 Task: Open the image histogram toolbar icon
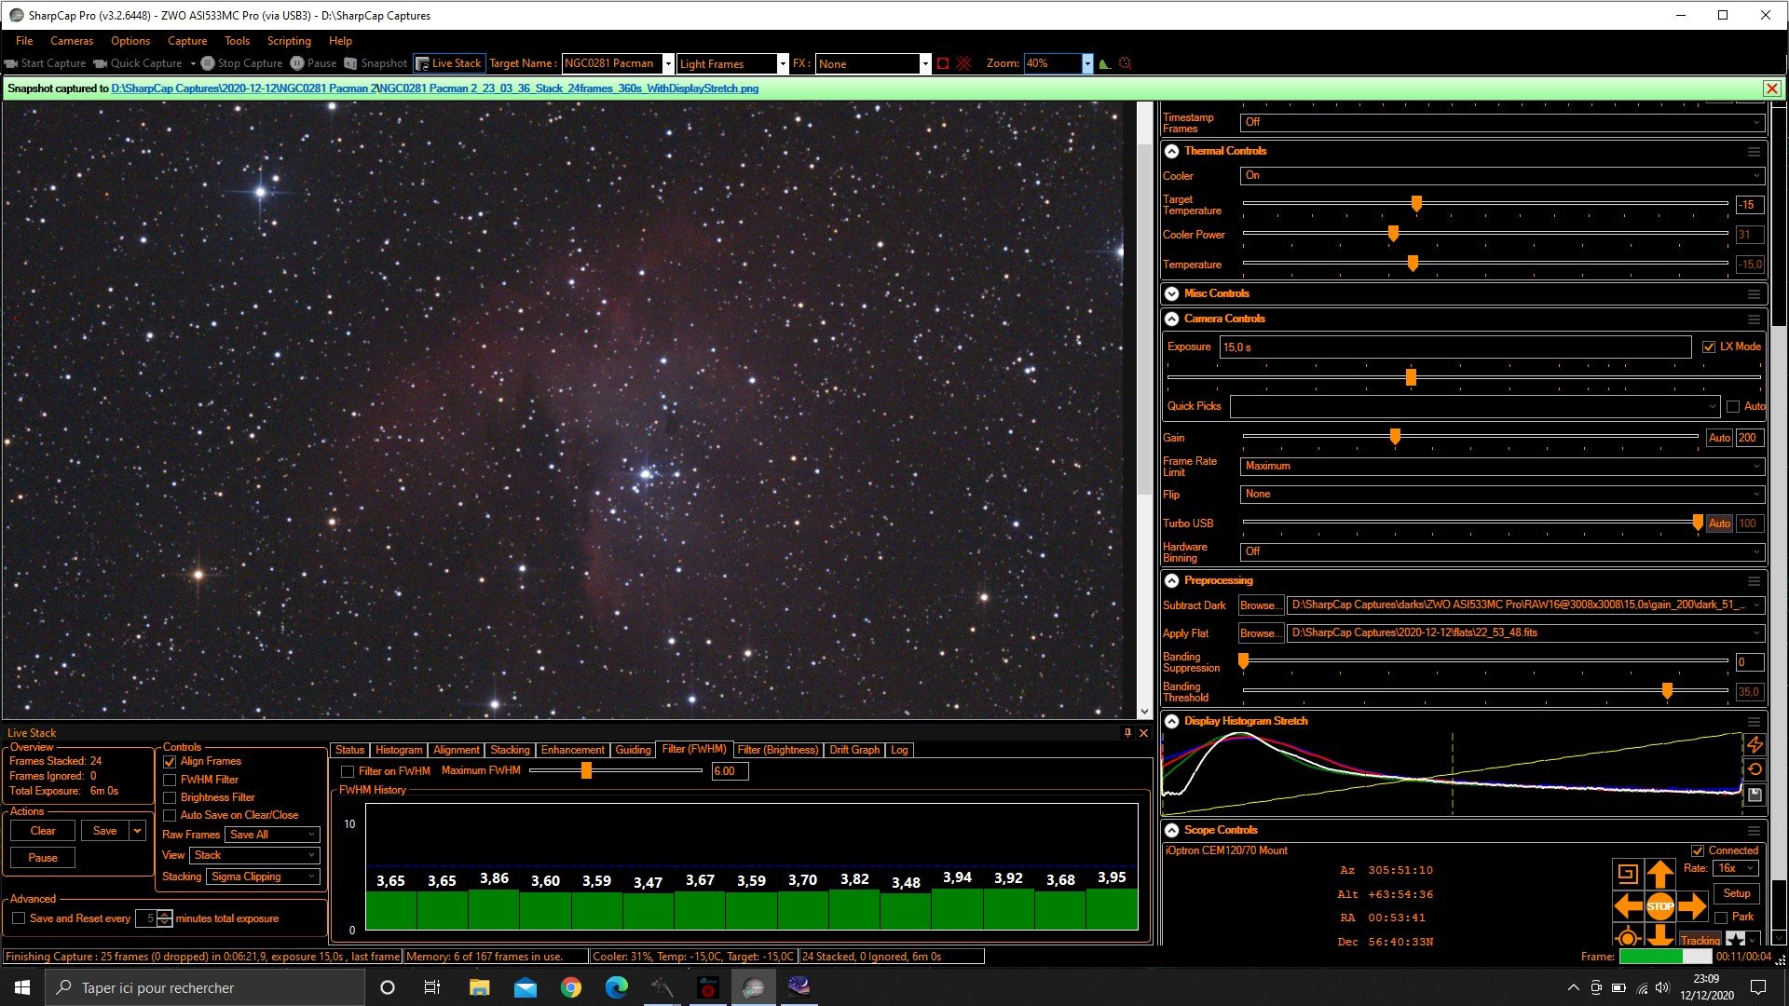coord(1105,63)
